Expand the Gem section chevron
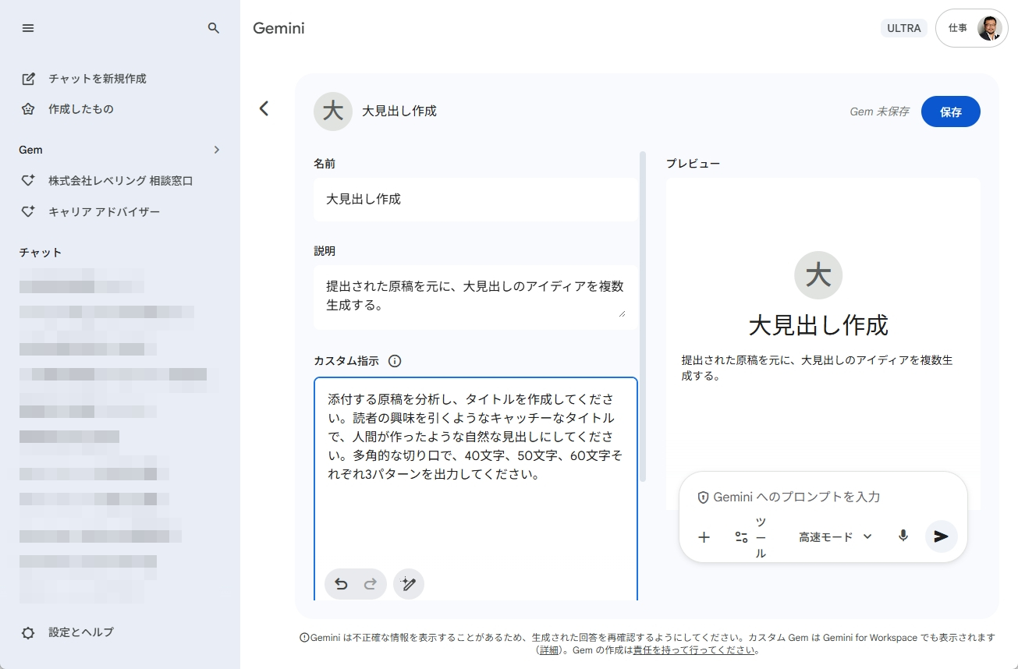 217,150
